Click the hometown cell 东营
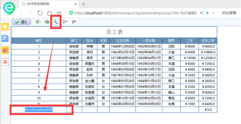Screen dimensions: 241x124 [x=171, y=104]
